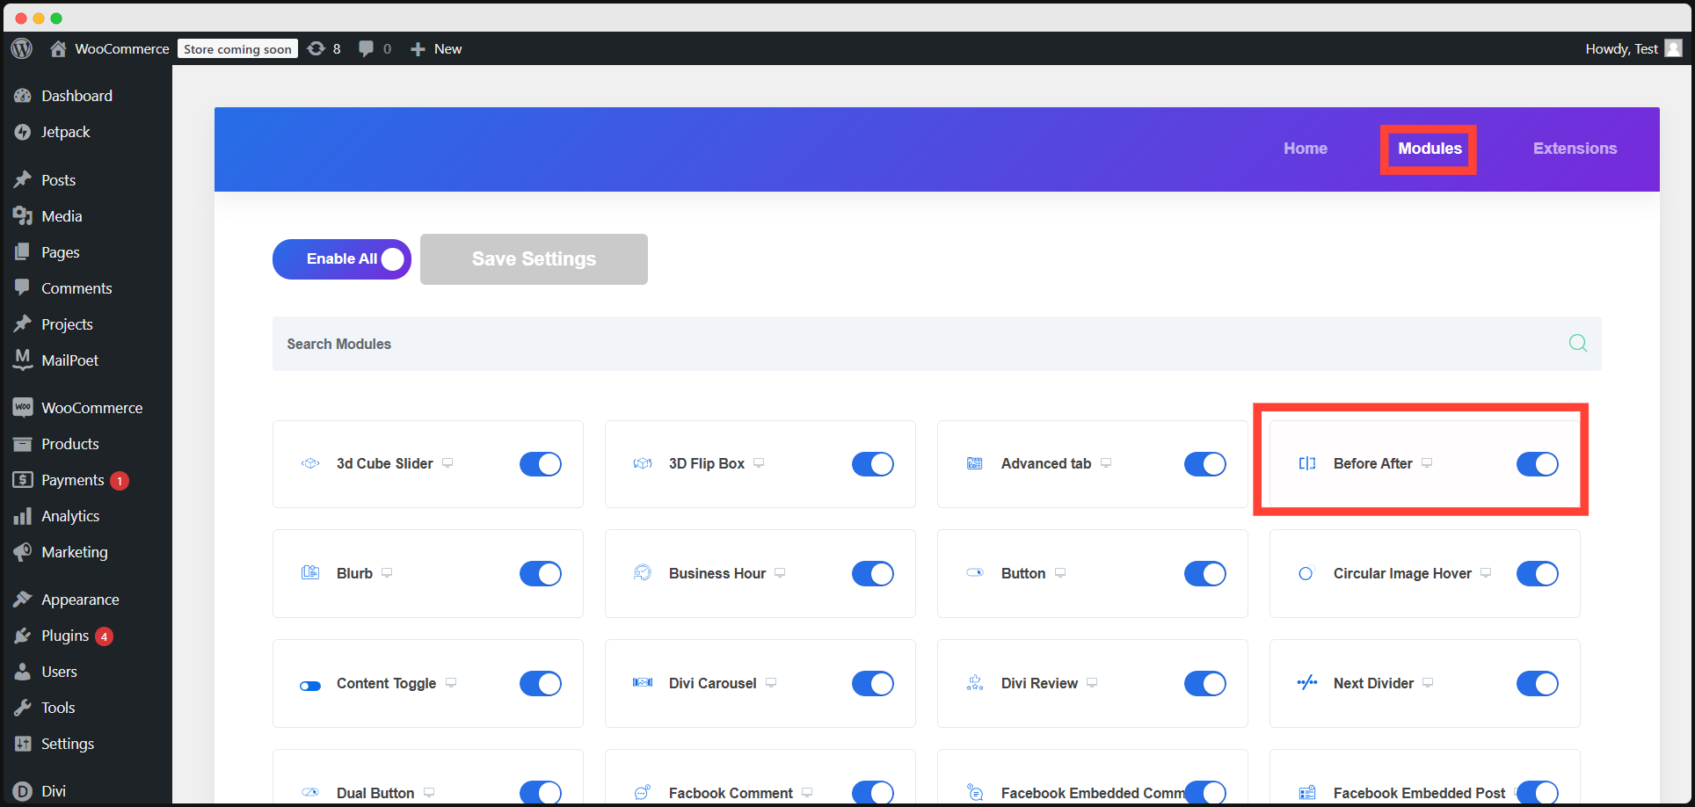1695x807 pixels.
Task: Click the Facebook Embedded Post module label
Action: coord(1419,793)
